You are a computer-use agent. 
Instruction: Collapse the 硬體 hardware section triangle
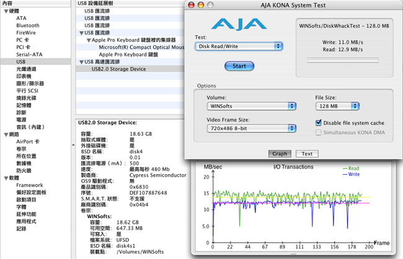tap(6, 11)
